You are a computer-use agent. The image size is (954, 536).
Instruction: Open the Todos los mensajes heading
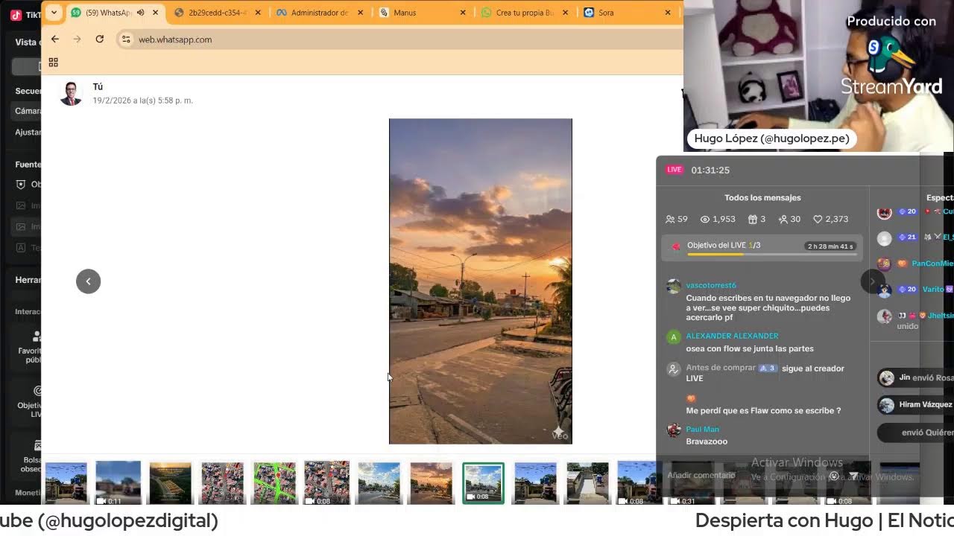coord(762,197)
